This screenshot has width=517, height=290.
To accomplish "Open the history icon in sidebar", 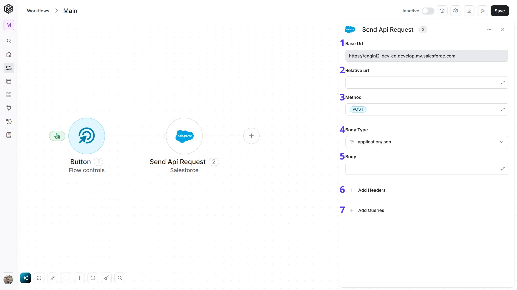I will pyautogui.click(x=9, y=122).
